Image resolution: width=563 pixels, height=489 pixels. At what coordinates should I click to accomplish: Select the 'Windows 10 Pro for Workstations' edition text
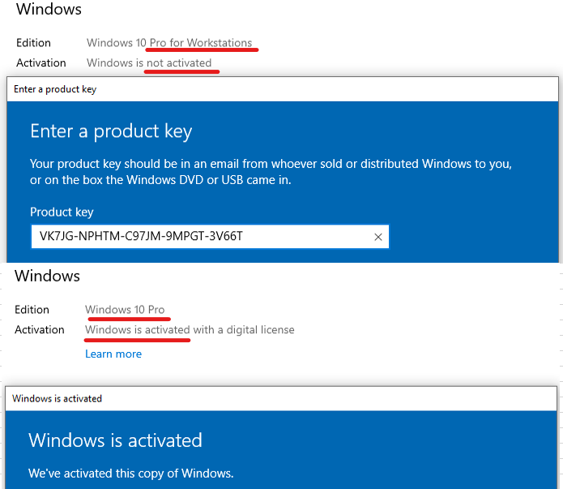(169, 43)
